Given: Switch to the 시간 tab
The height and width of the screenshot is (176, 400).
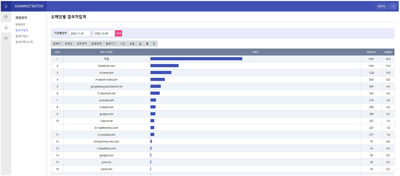Looking at the screenshot, I should click(x=123, y=44).
